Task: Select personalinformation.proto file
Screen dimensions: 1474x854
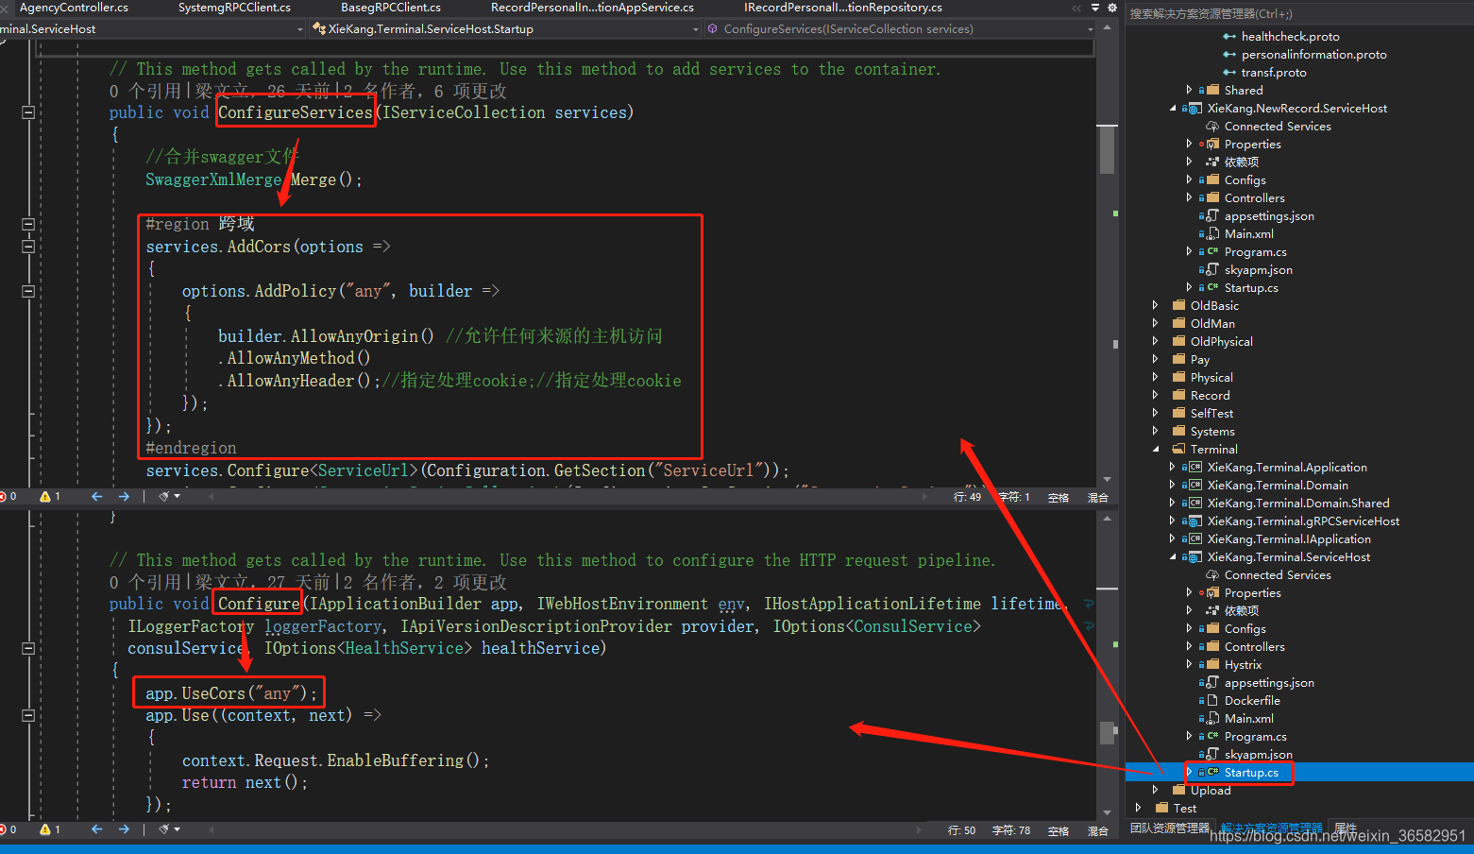Action: coord(1313,55)
